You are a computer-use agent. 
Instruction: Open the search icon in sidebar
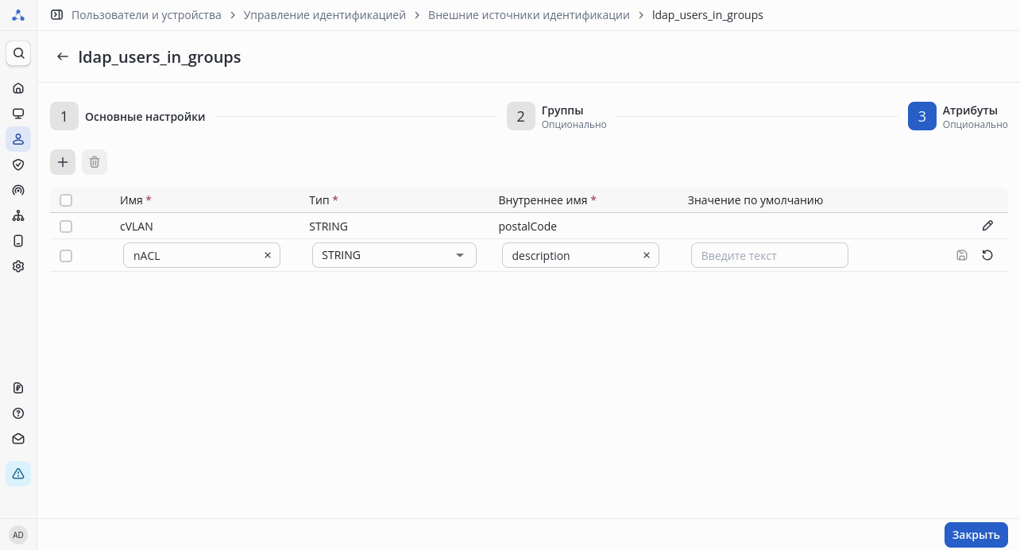click(18, 53)
